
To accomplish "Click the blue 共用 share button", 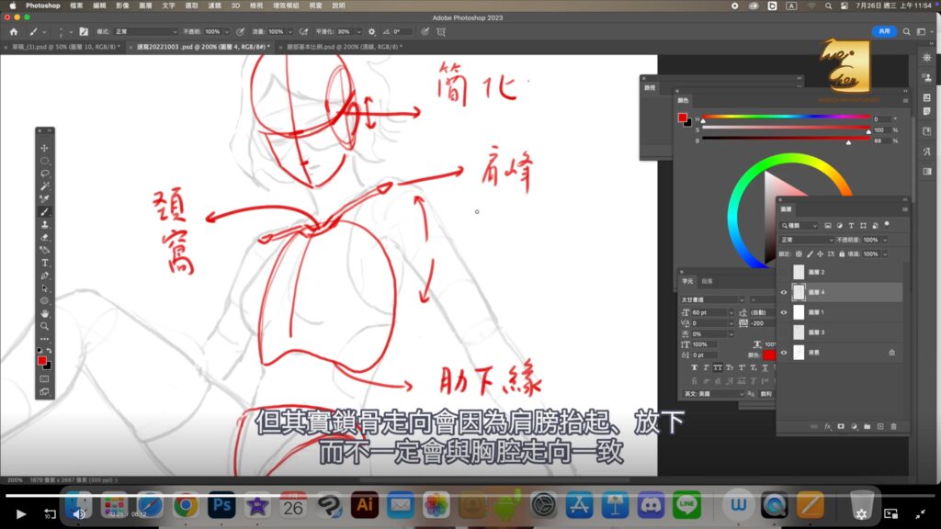I will click(x=883, y=31).
